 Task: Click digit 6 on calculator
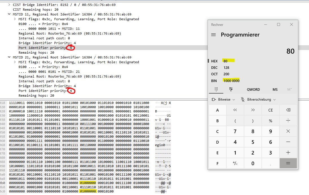tap(271, 142)
